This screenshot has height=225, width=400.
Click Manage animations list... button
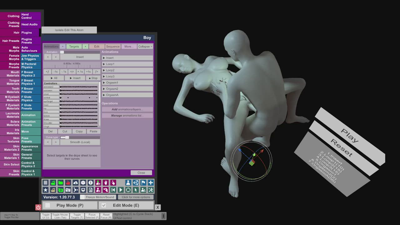click(x=127, y=116)
